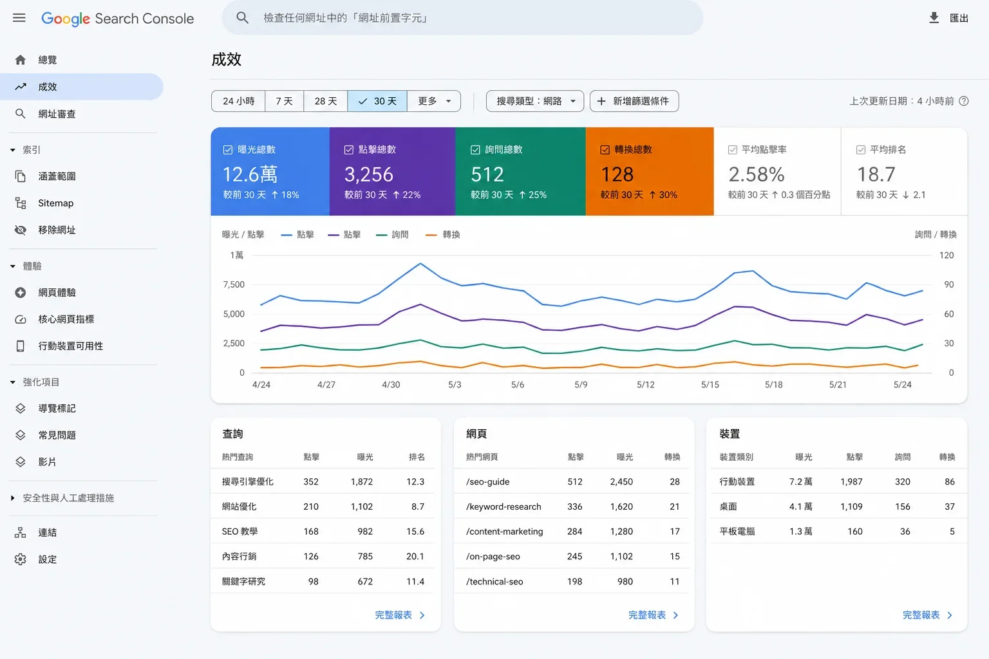989x659 pixels.
Task: Click the URL inspection search field
Action: [x=462, y=18]
